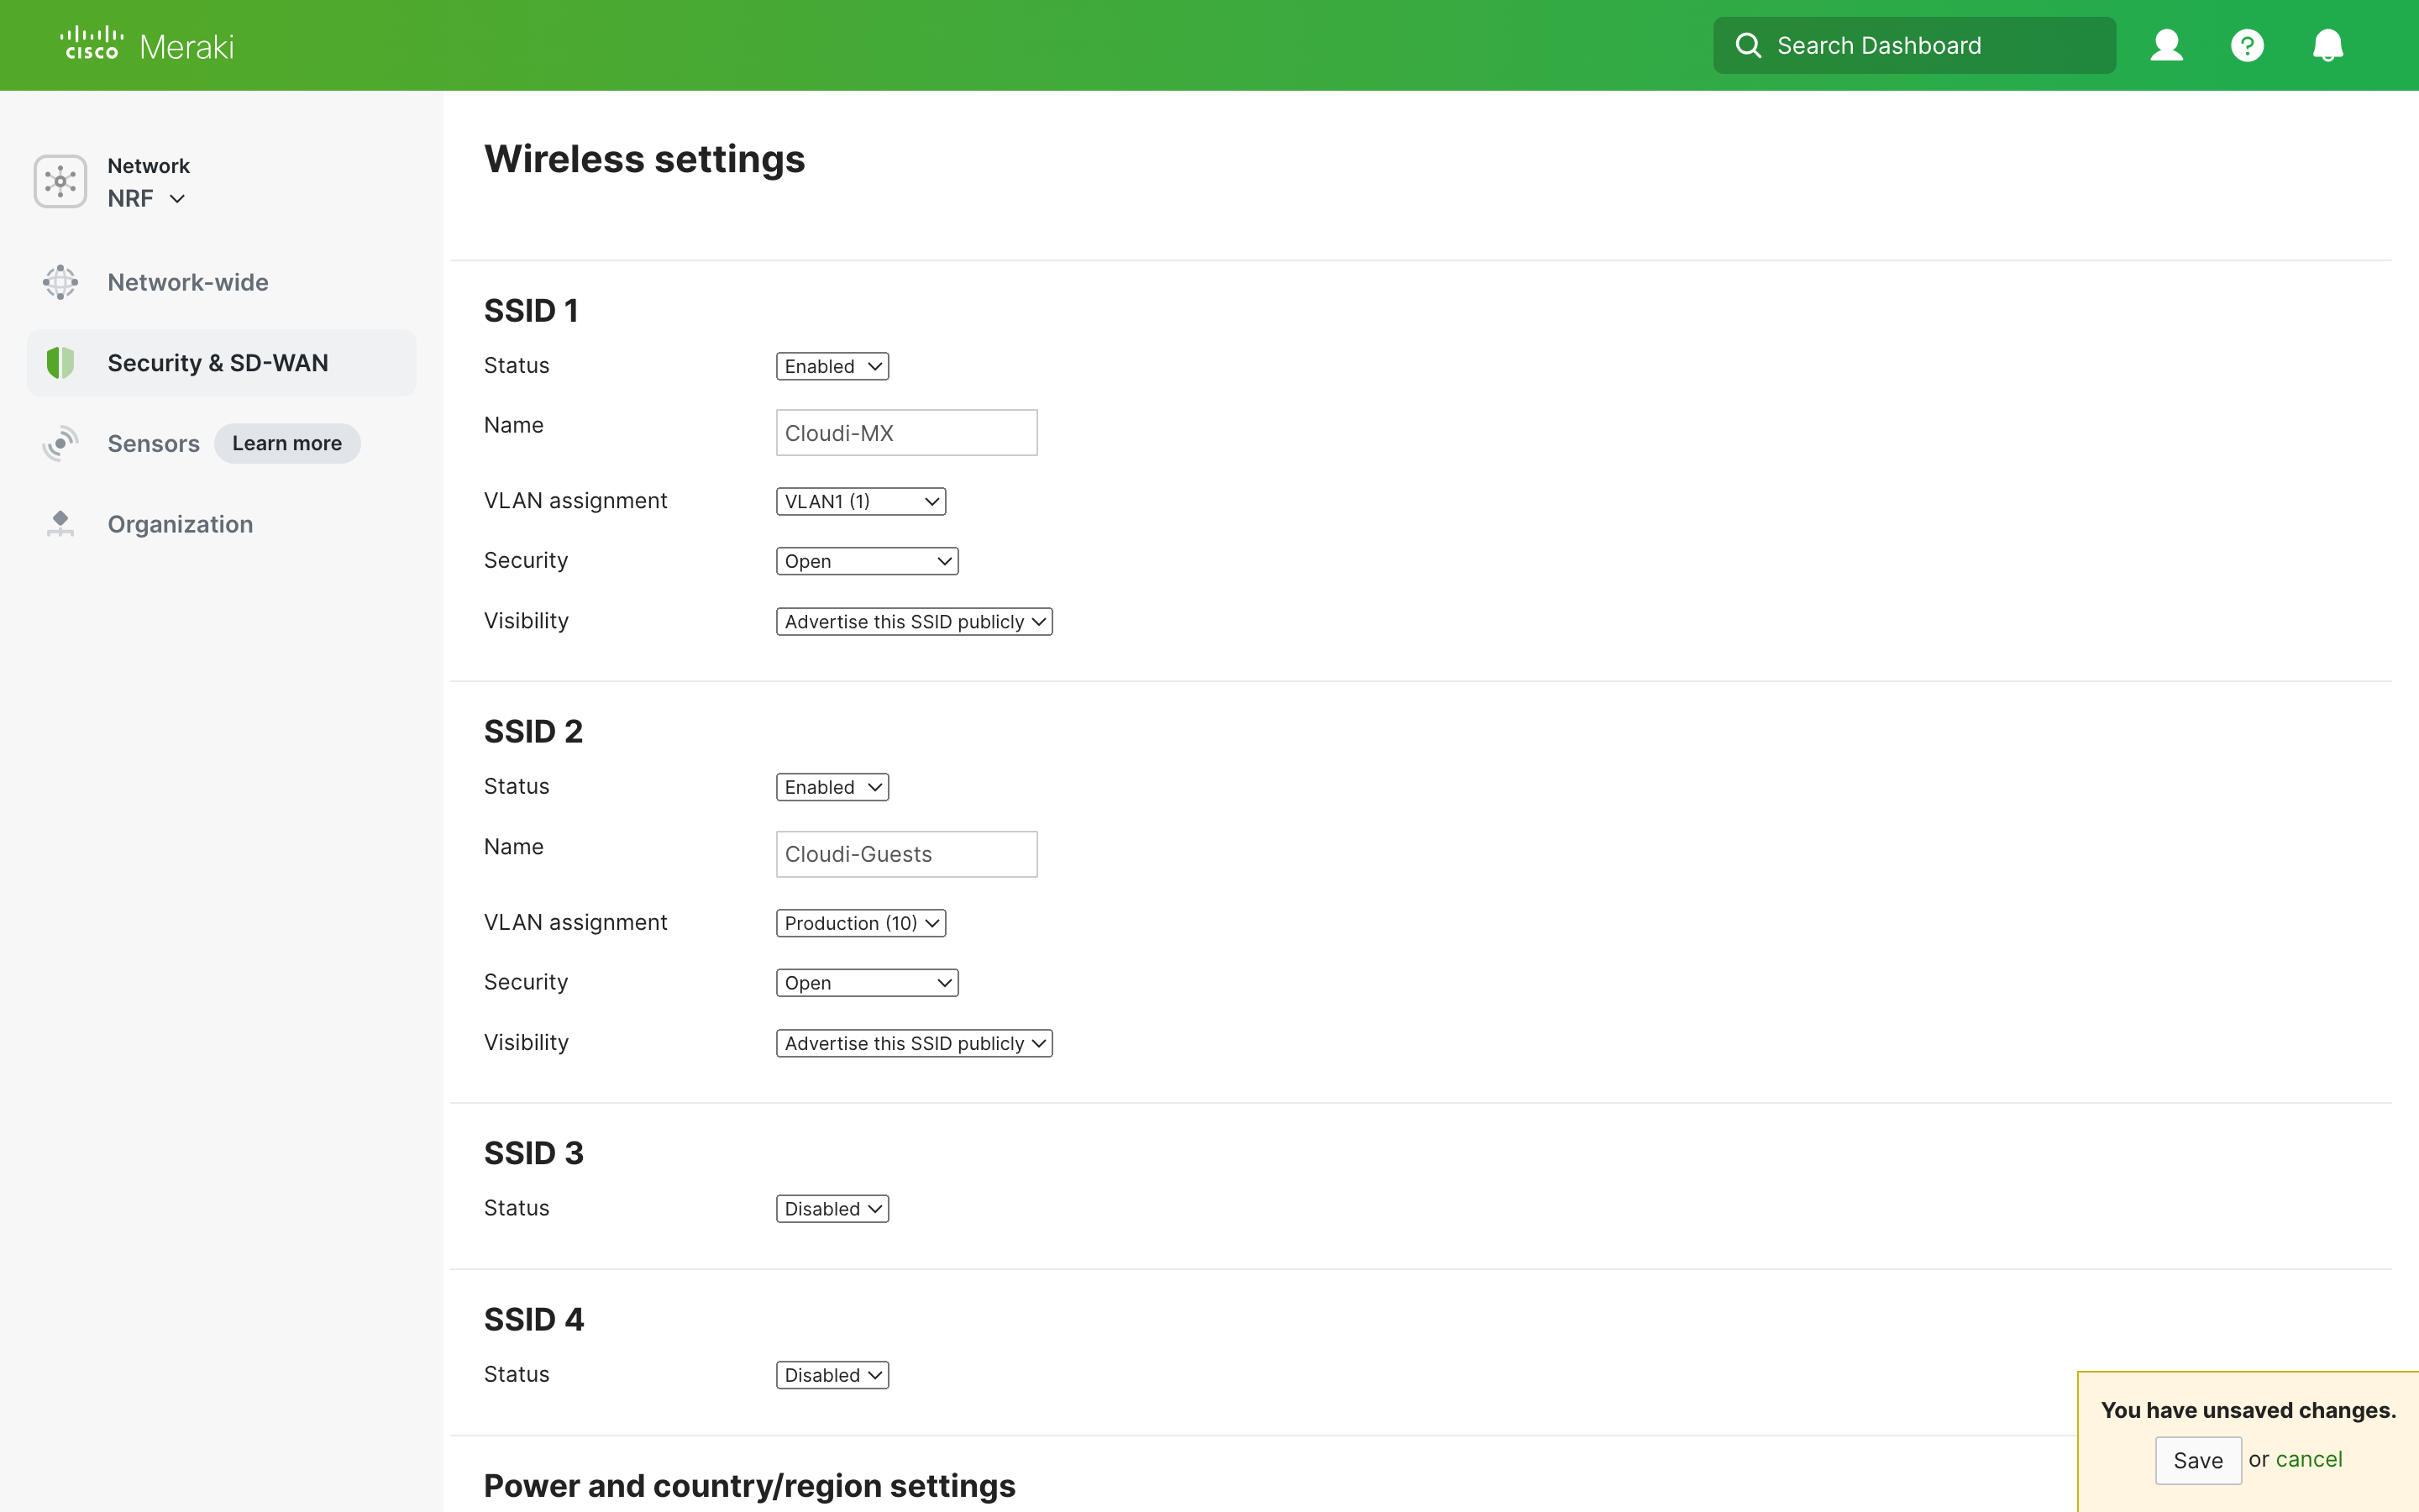Open the SSID 1 Security dropdown
Viewport: 2419px width, 1512px height.
(x=866, y=560)
